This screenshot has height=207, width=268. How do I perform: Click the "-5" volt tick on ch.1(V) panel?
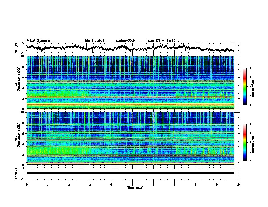click(22, 53)
